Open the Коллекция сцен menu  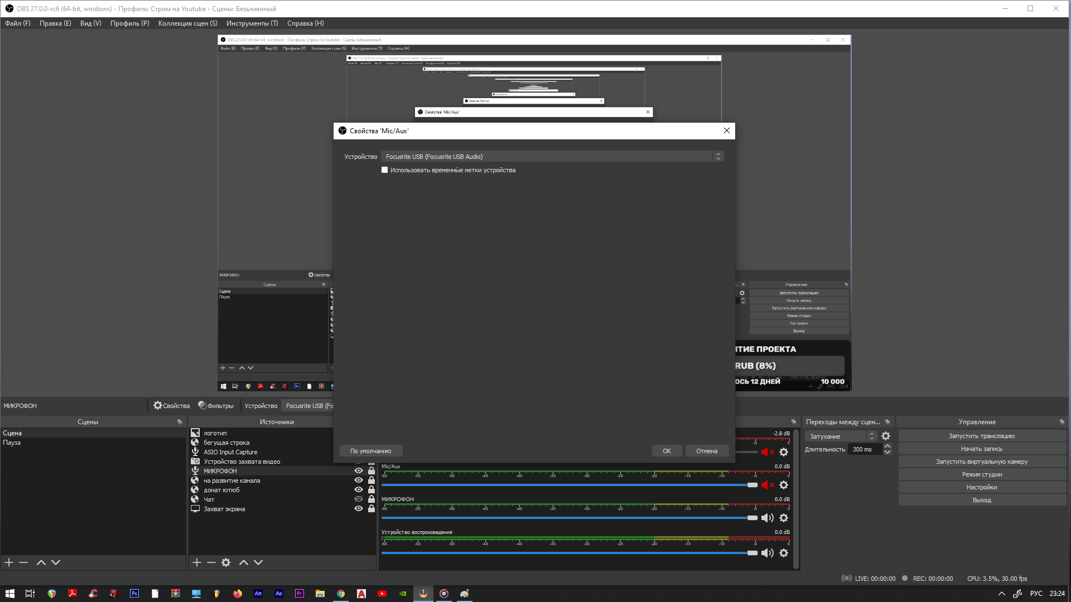[x=187, y=23]
